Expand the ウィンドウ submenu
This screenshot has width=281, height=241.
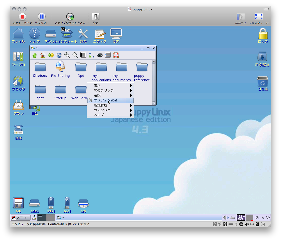click(110, 110)
